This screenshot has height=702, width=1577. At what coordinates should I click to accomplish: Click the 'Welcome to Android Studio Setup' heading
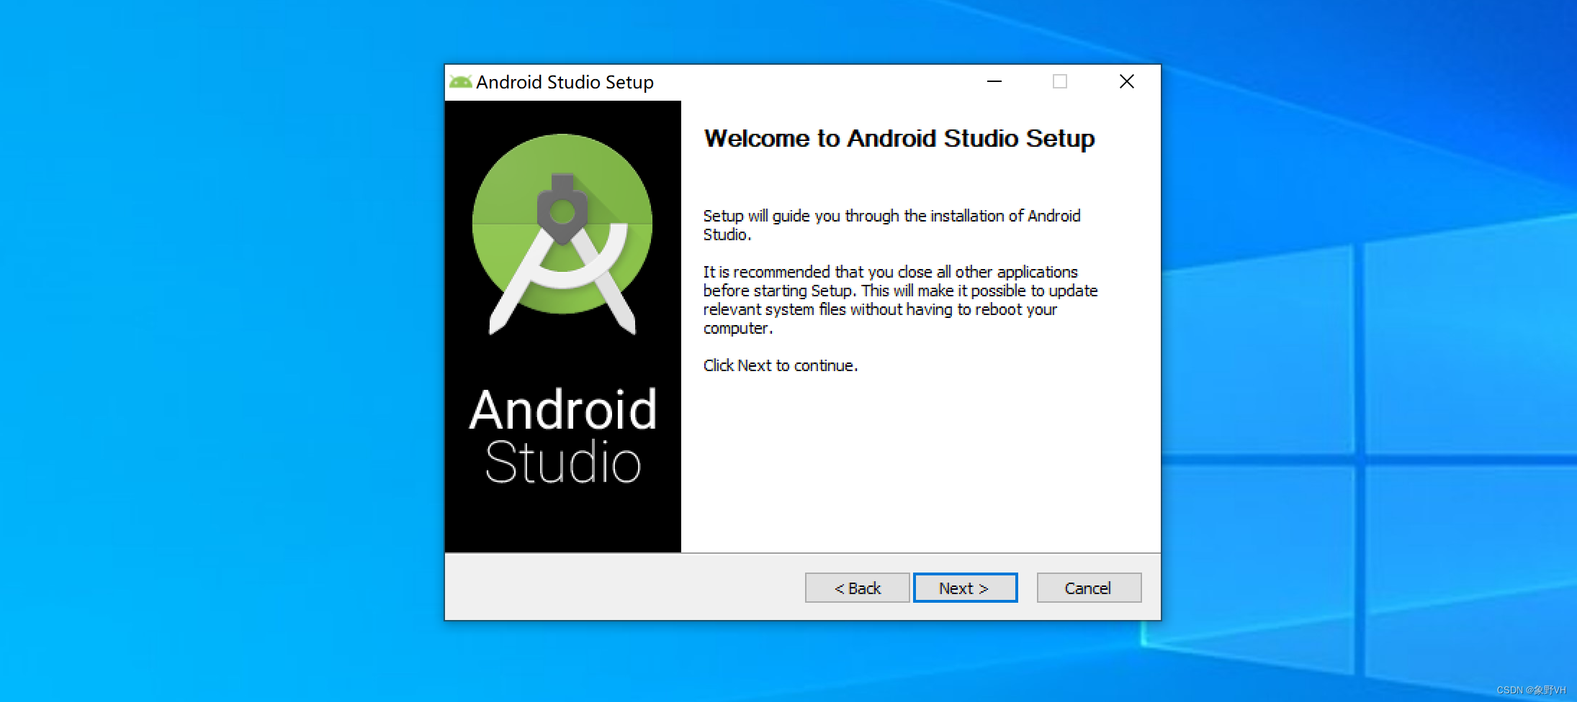(x=899, y=138)
